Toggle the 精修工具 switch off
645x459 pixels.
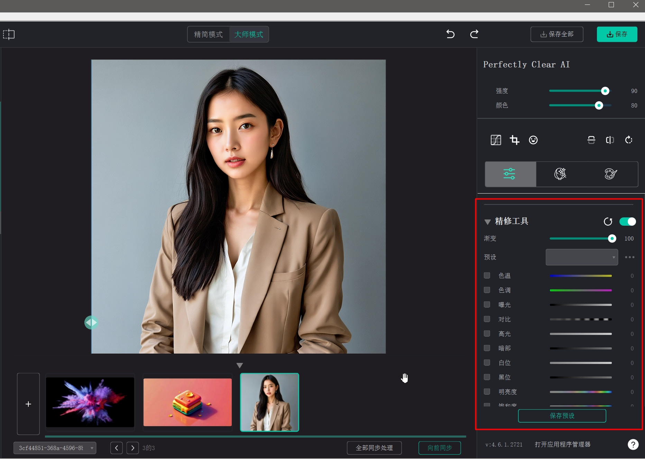click(x=627, y=222)
